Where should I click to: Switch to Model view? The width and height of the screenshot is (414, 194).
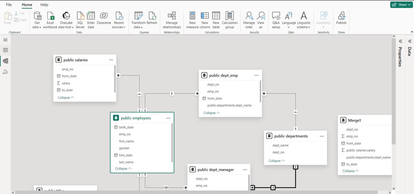(x=5, y=61)
